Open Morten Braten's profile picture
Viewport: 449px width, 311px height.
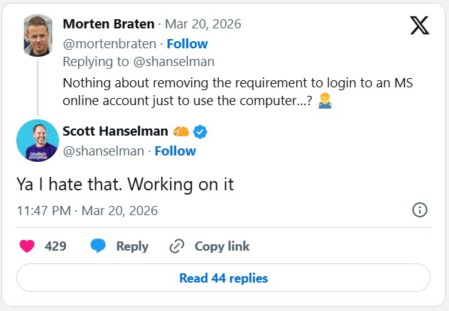[x=37, y=34]
